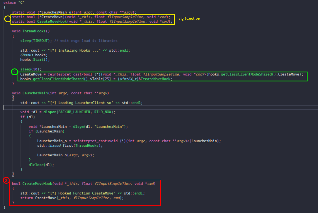Screen dimensions: 318x213
Task: Select the yellow "sig function" annotation label
Action: (x=189, y=19)
